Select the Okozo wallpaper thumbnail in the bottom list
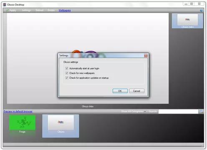Image resolution: width=207 pixels, height=150 pixels. point(61,126)
